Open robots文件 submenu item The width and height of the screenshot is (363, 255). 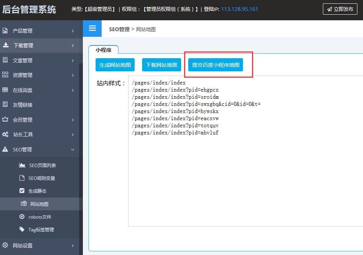[39, 217]
